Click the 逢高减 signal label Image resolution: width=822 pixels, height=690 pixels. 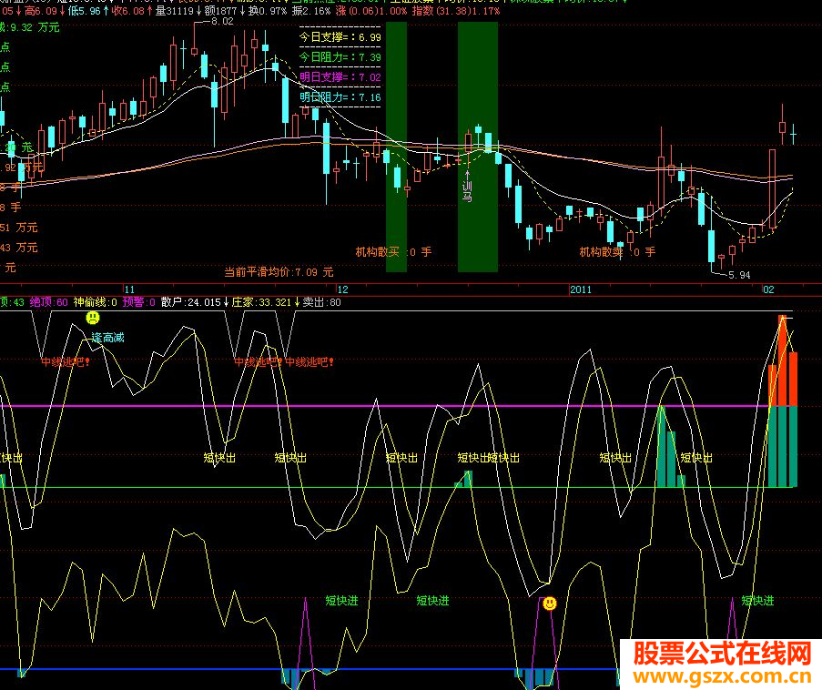pos(108,339)
